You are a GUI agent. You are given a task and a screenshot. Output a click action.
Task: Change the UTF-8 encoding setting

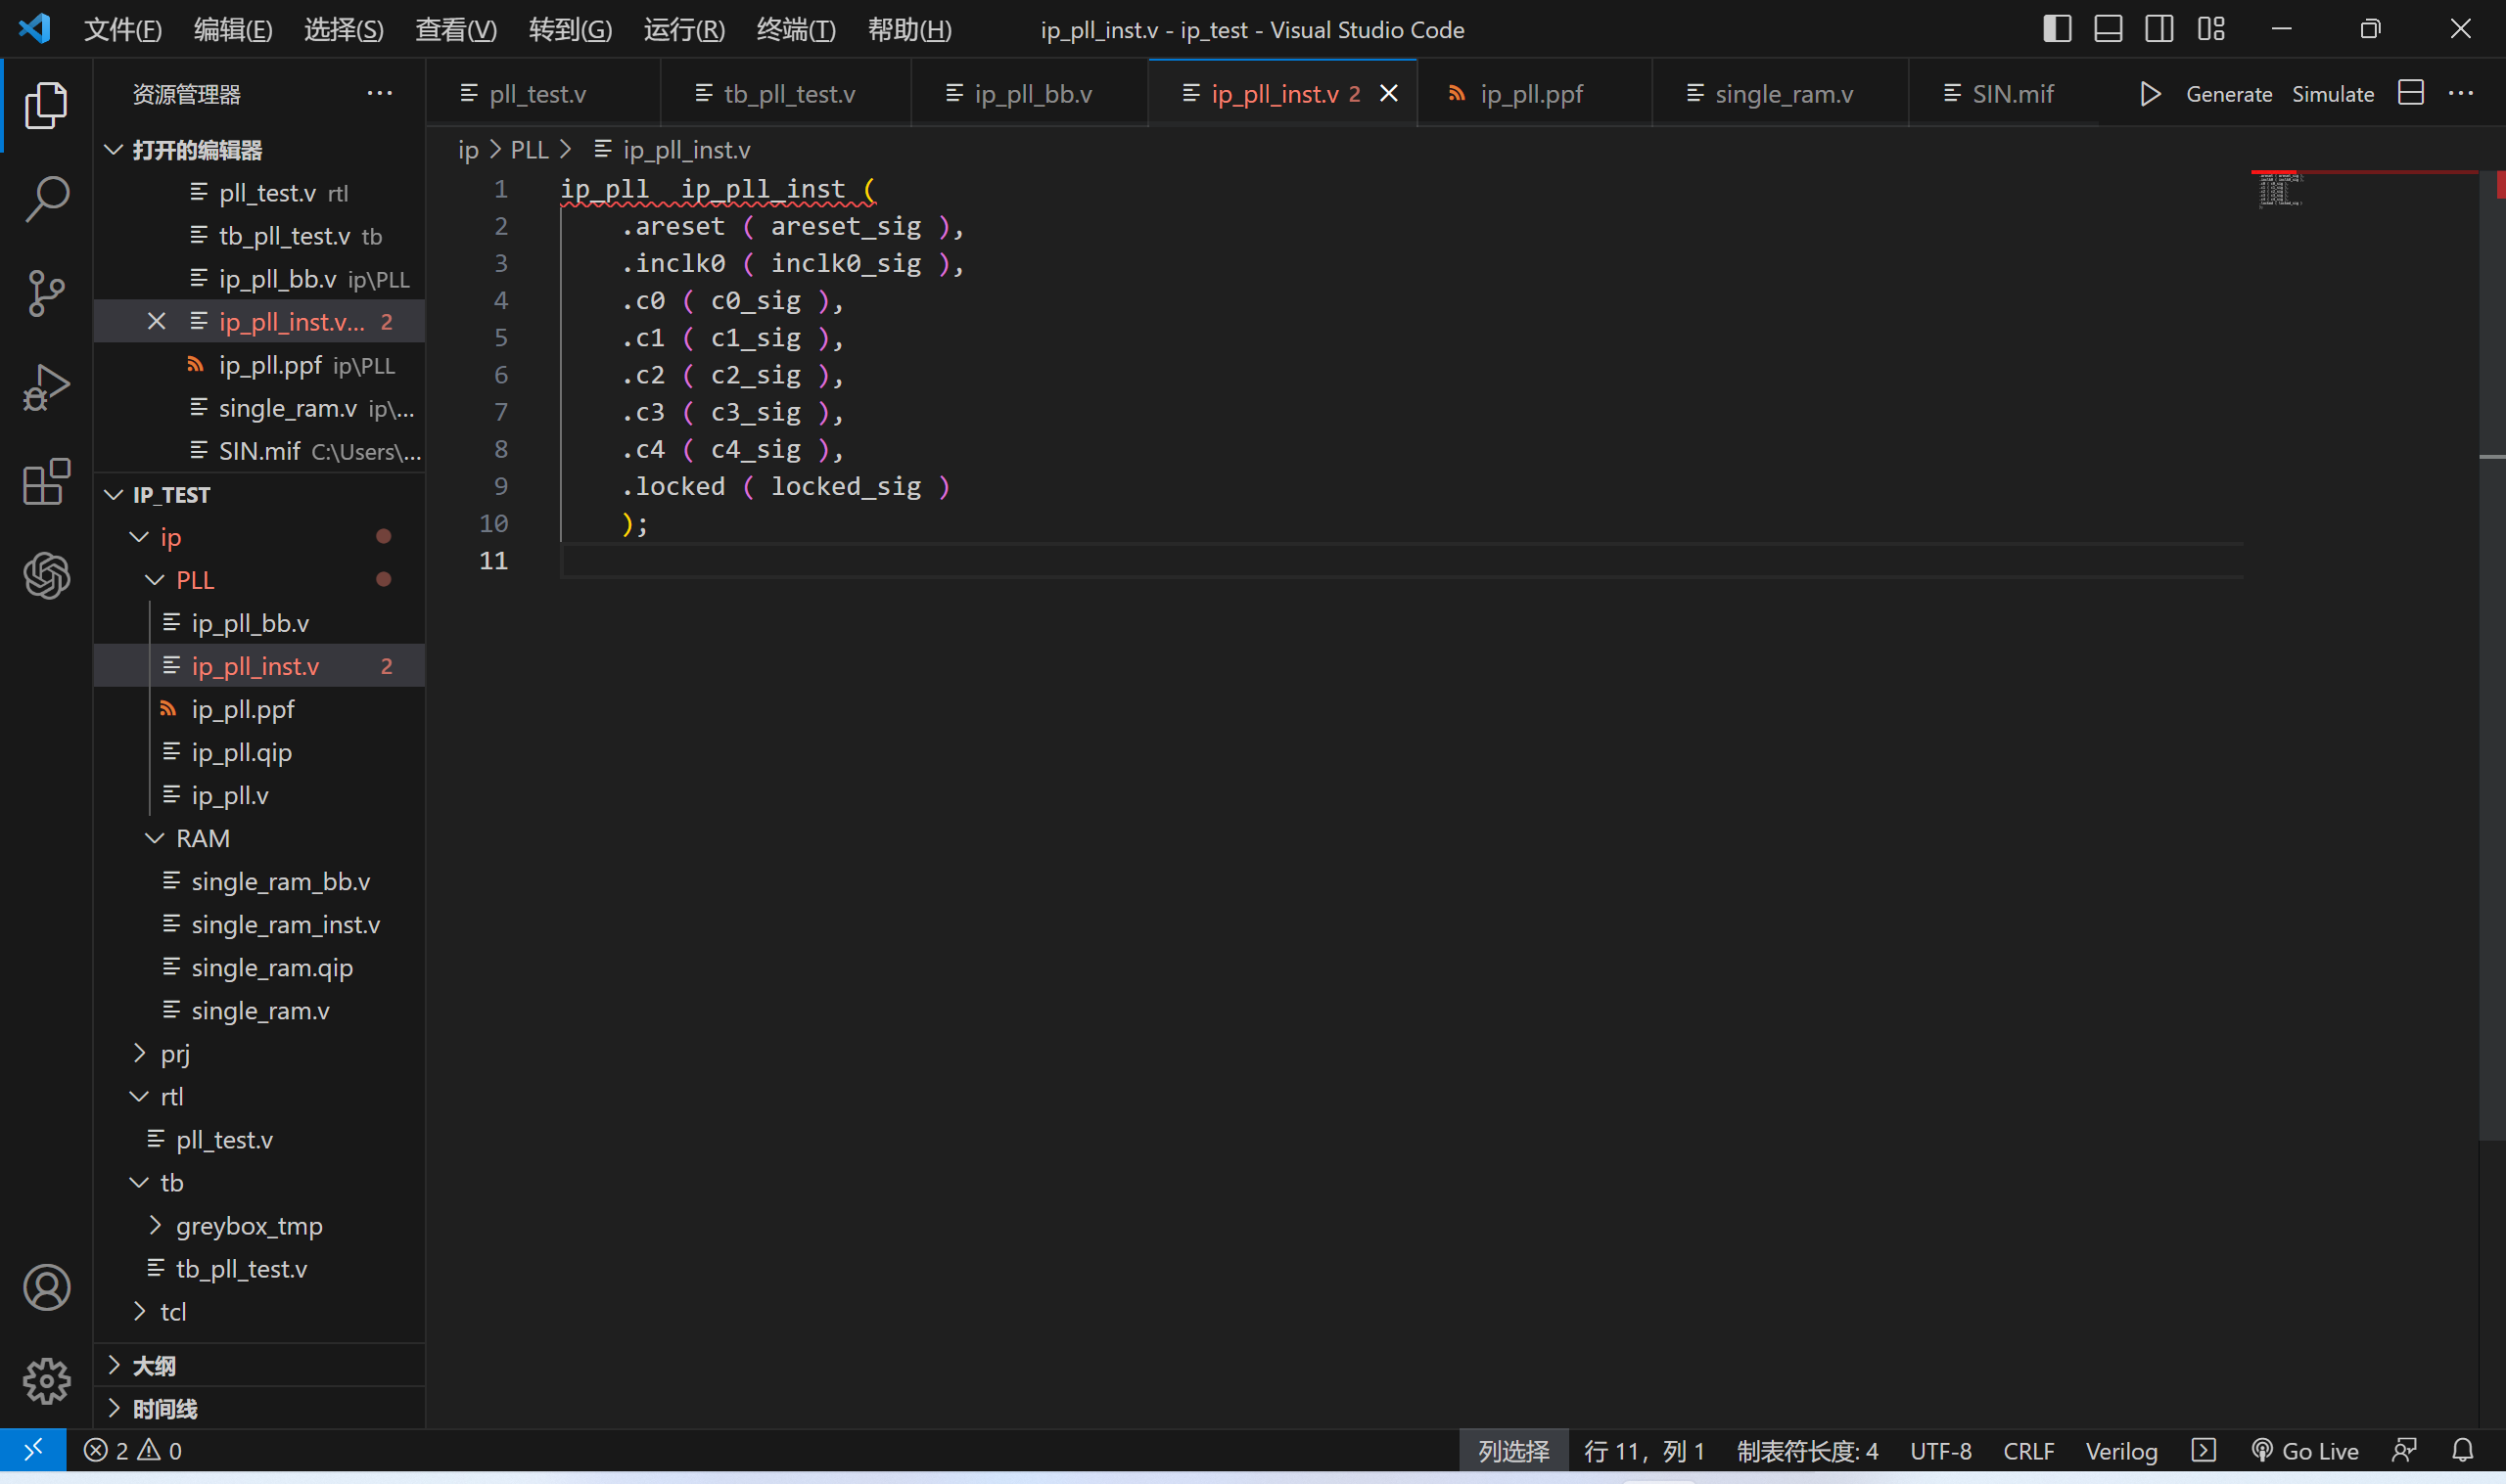coord(1941,1450)
